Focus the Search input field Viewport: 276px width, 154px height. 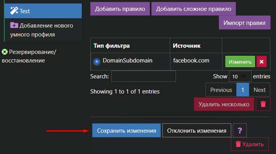[144, 76]
